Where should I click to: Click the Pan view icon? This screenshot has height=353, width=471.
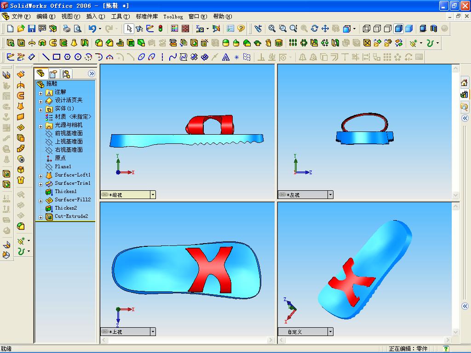tap(325, 28)
